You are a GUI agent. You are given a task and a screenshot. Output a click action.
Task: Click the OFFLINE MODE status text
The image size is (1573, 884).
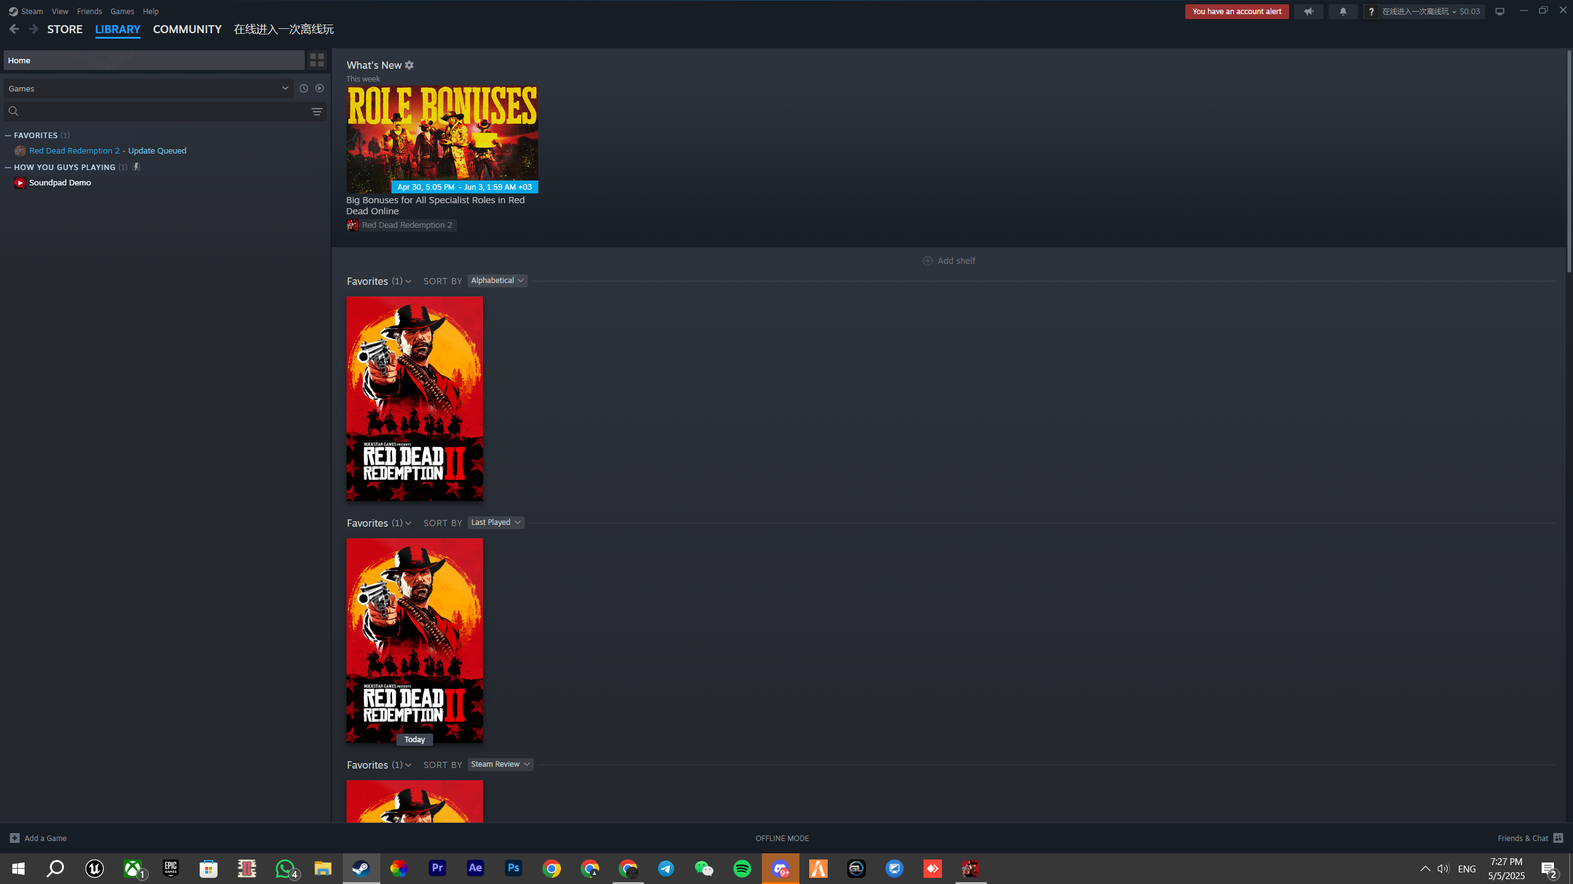(782, 838)
